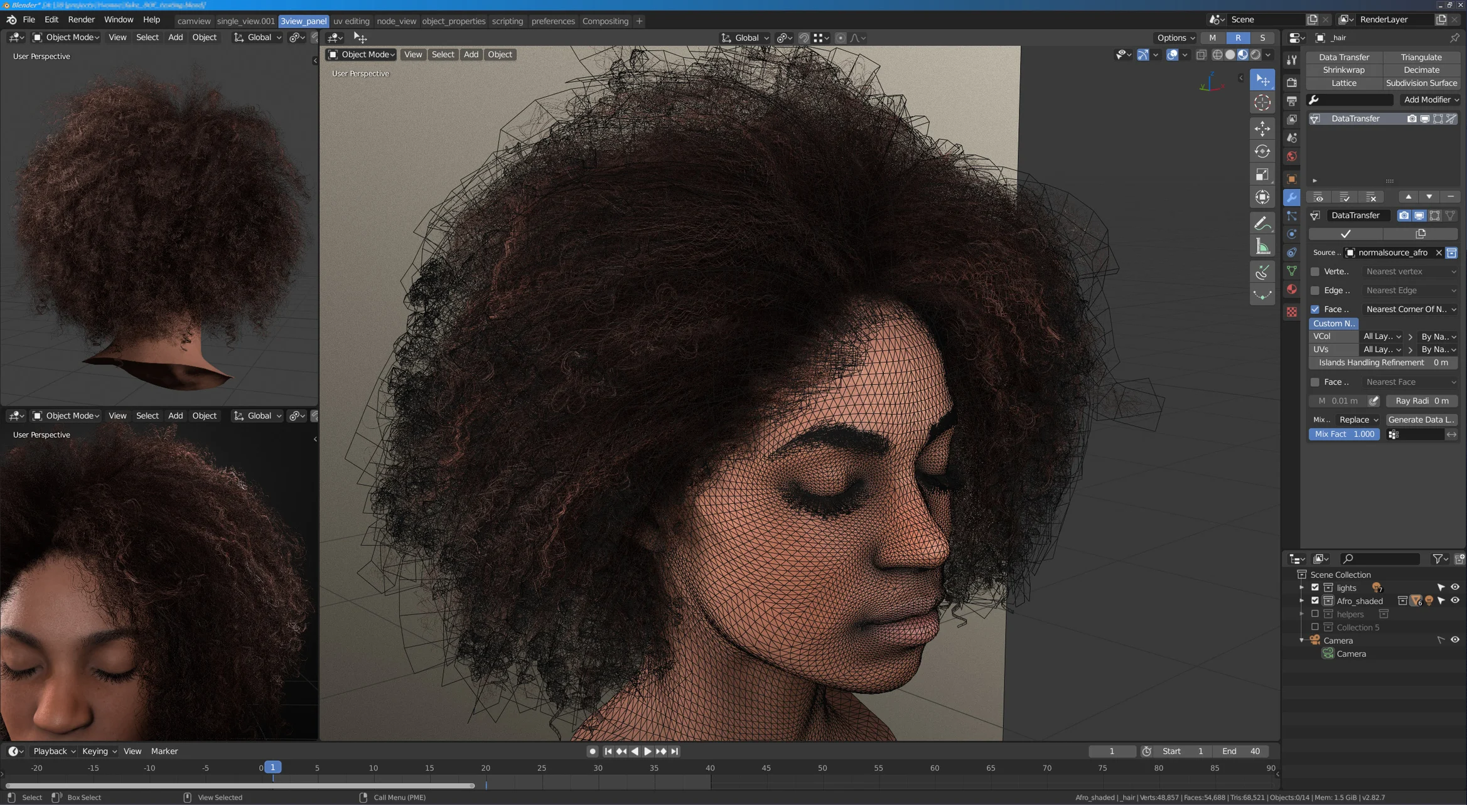Select the Annotate pencil tool
The width and height of the screenshot is (1467, 805).
tap(1262, 223)
